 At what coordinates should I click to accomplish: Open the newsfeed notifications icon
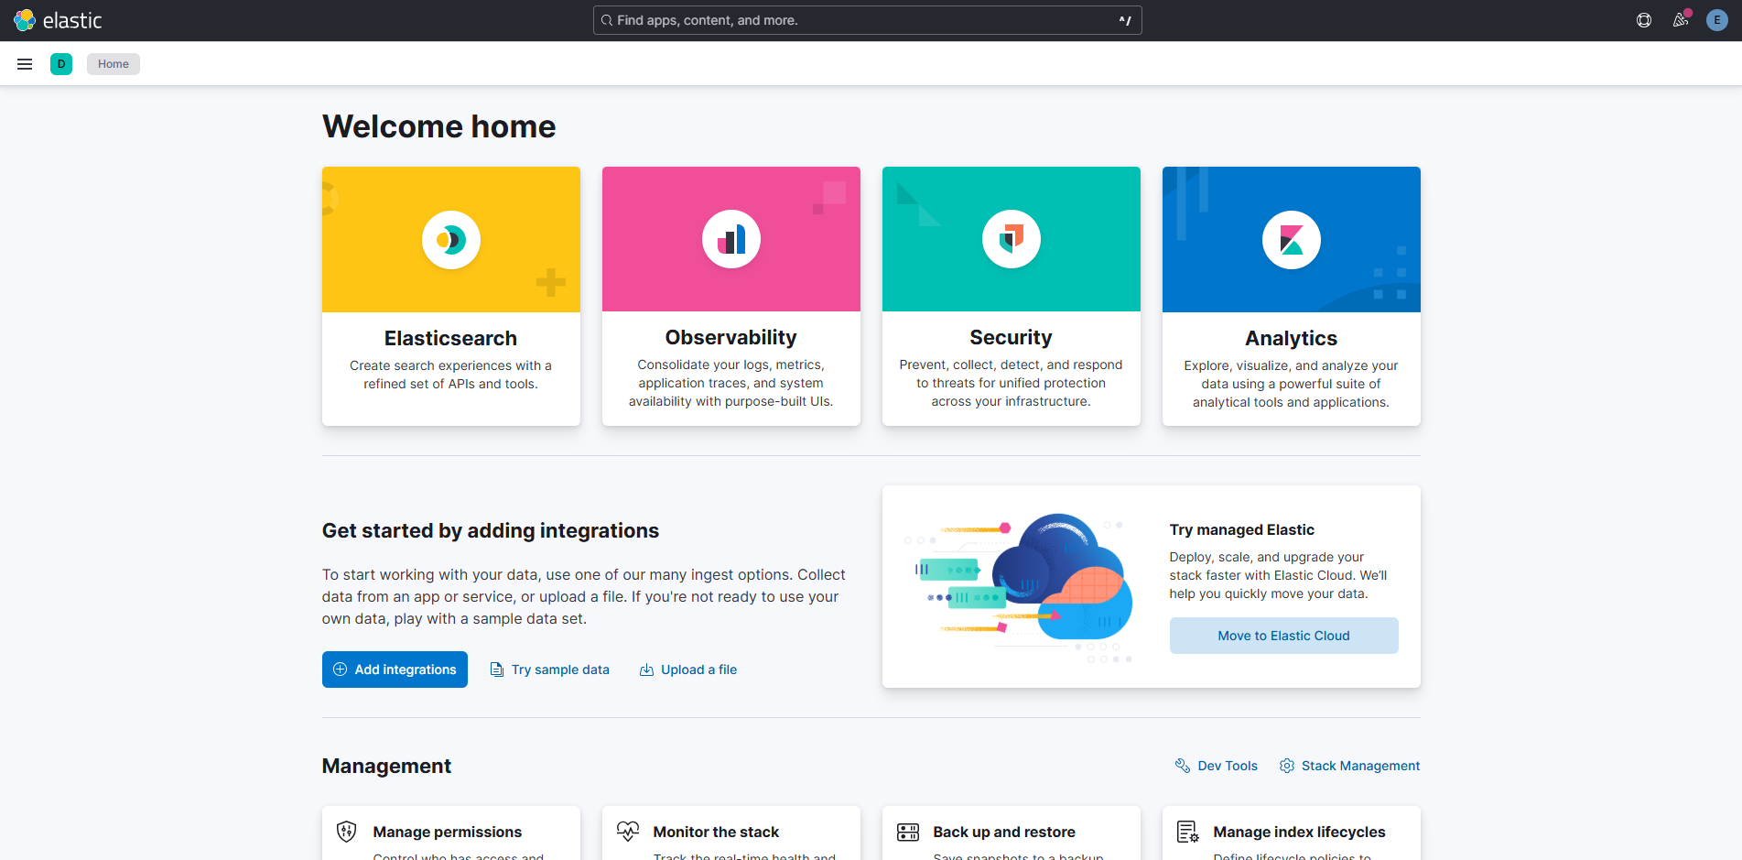click(x=1681, y=20)
